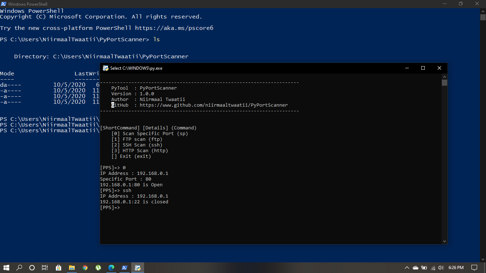Check battery status in tray
Image resolution: width=486 pixels, height=273 pixels.
point(424,268)
